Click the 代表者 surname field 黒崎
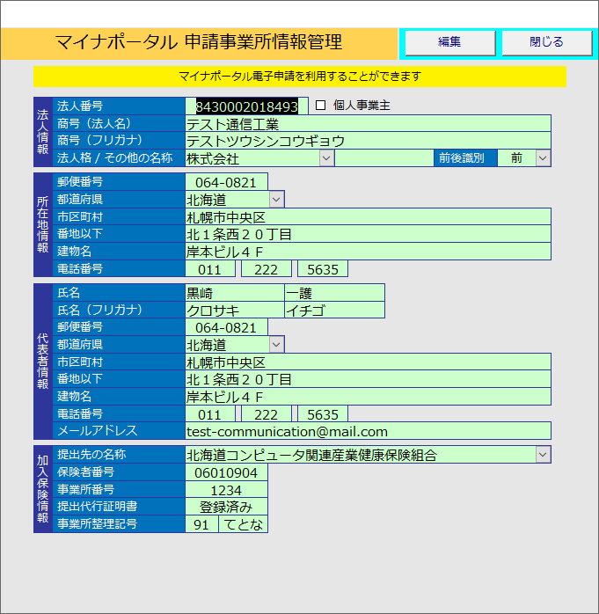Image resolution: width=599 pixels, height=614 pixels. [234, 293]
